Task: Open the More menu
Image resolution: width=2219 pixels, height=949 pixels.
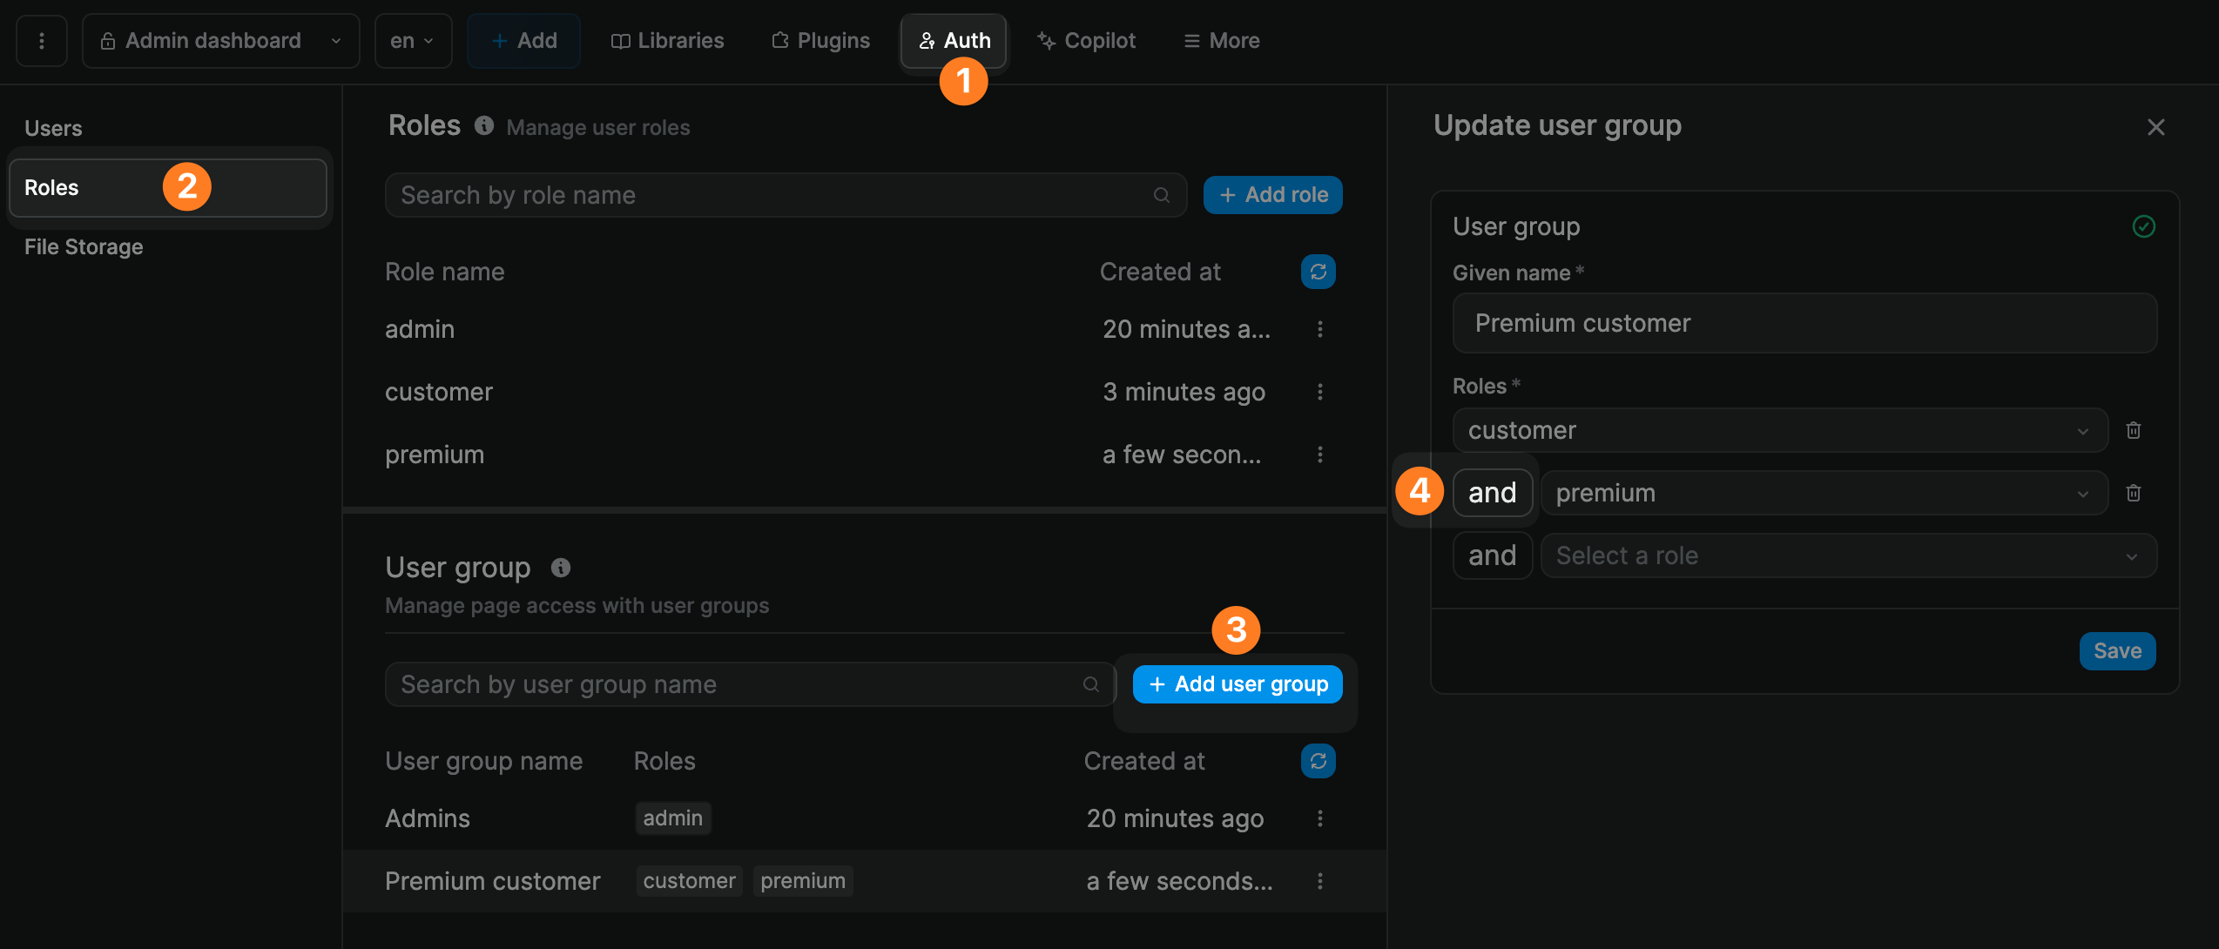Action: click(1219, 40)
